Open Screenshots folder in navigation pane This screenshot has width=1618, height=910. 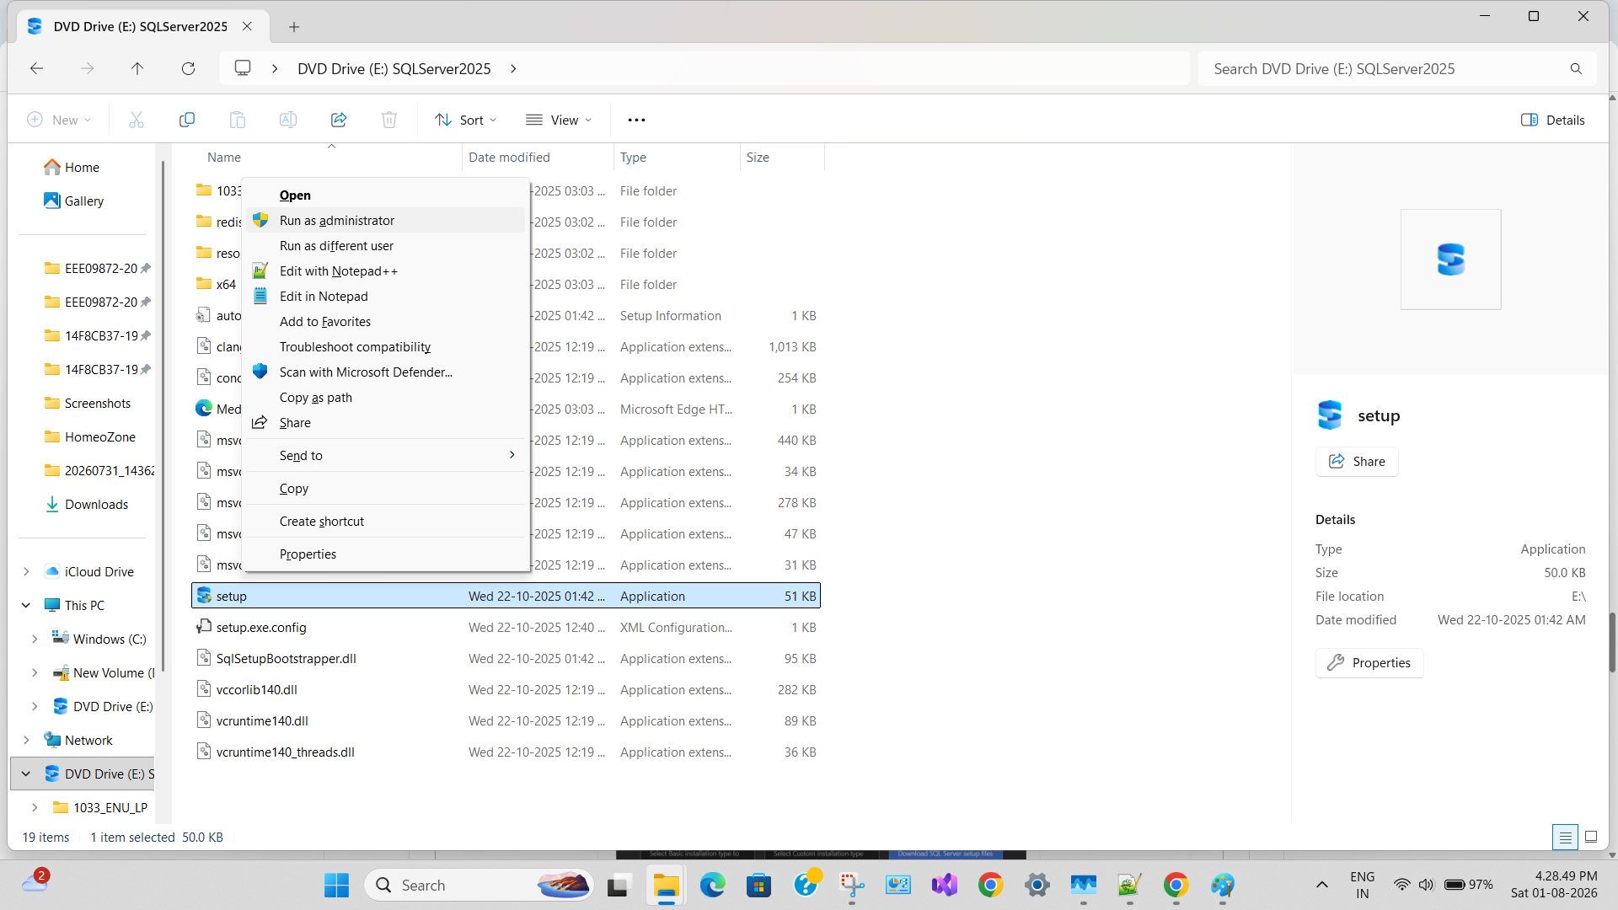tap(88, 403)
